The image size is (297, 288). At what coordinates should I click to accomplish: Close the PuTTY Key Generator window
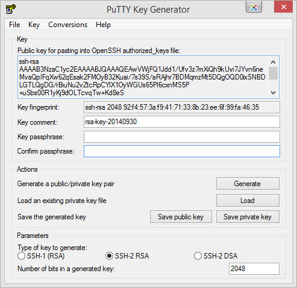284,7
